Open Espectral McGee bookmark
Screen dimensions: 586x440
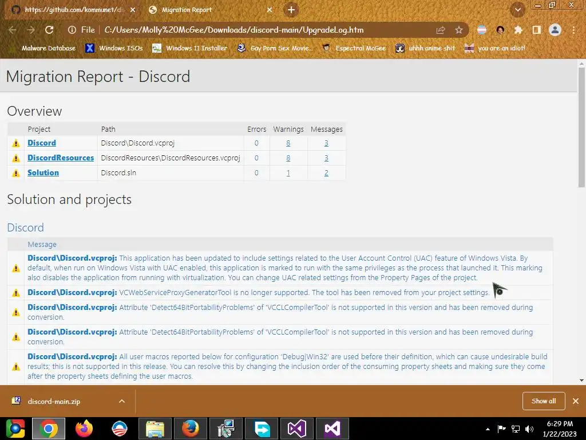coord(354,48)
